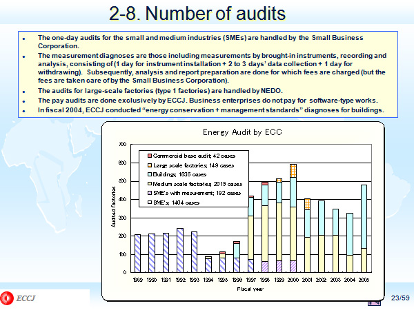Click the bullet about one-day audits for SMEs
This screenshot has width=414, height=310.
[x=201, y=41]
